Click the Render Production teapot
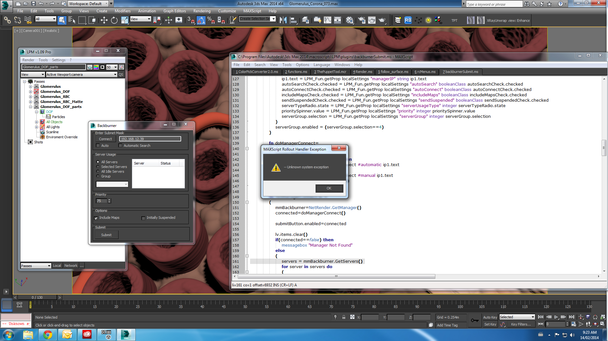 [382, 20]
